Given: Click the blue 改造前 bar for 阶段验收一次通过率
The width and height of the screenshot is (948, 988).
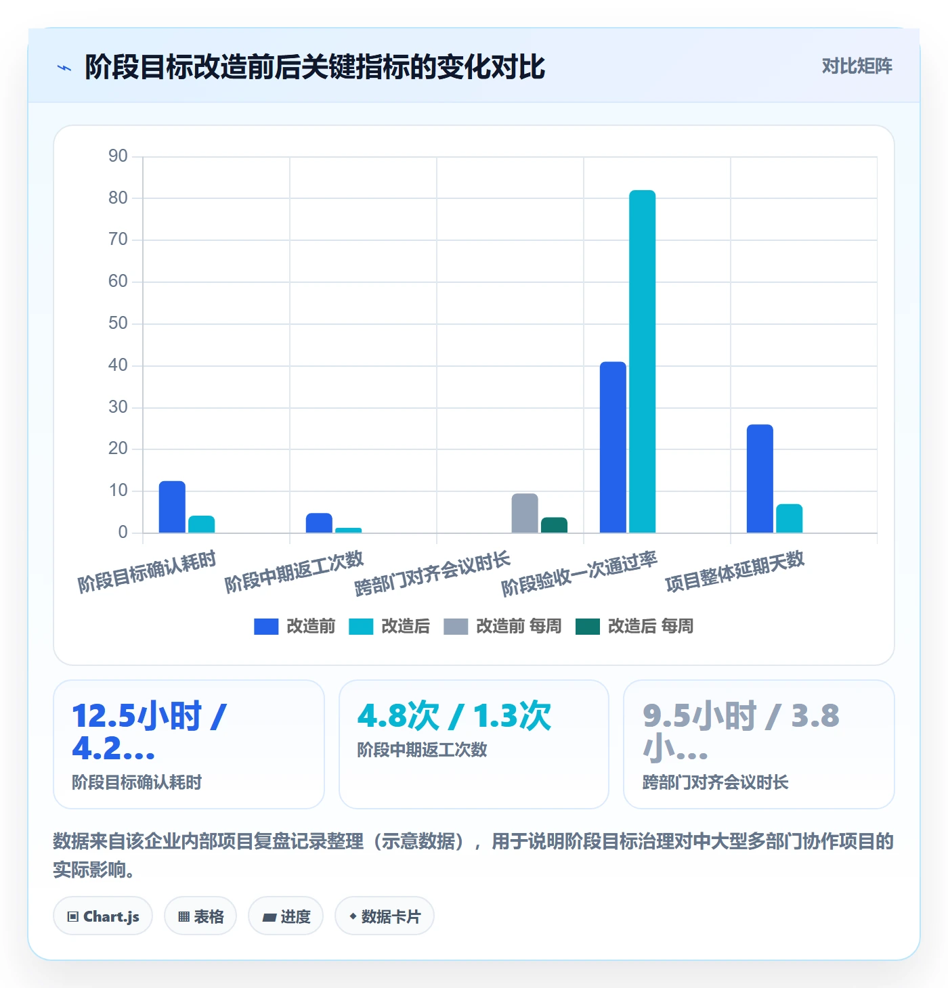Looking at the screenshot, I should click(613, 447).
